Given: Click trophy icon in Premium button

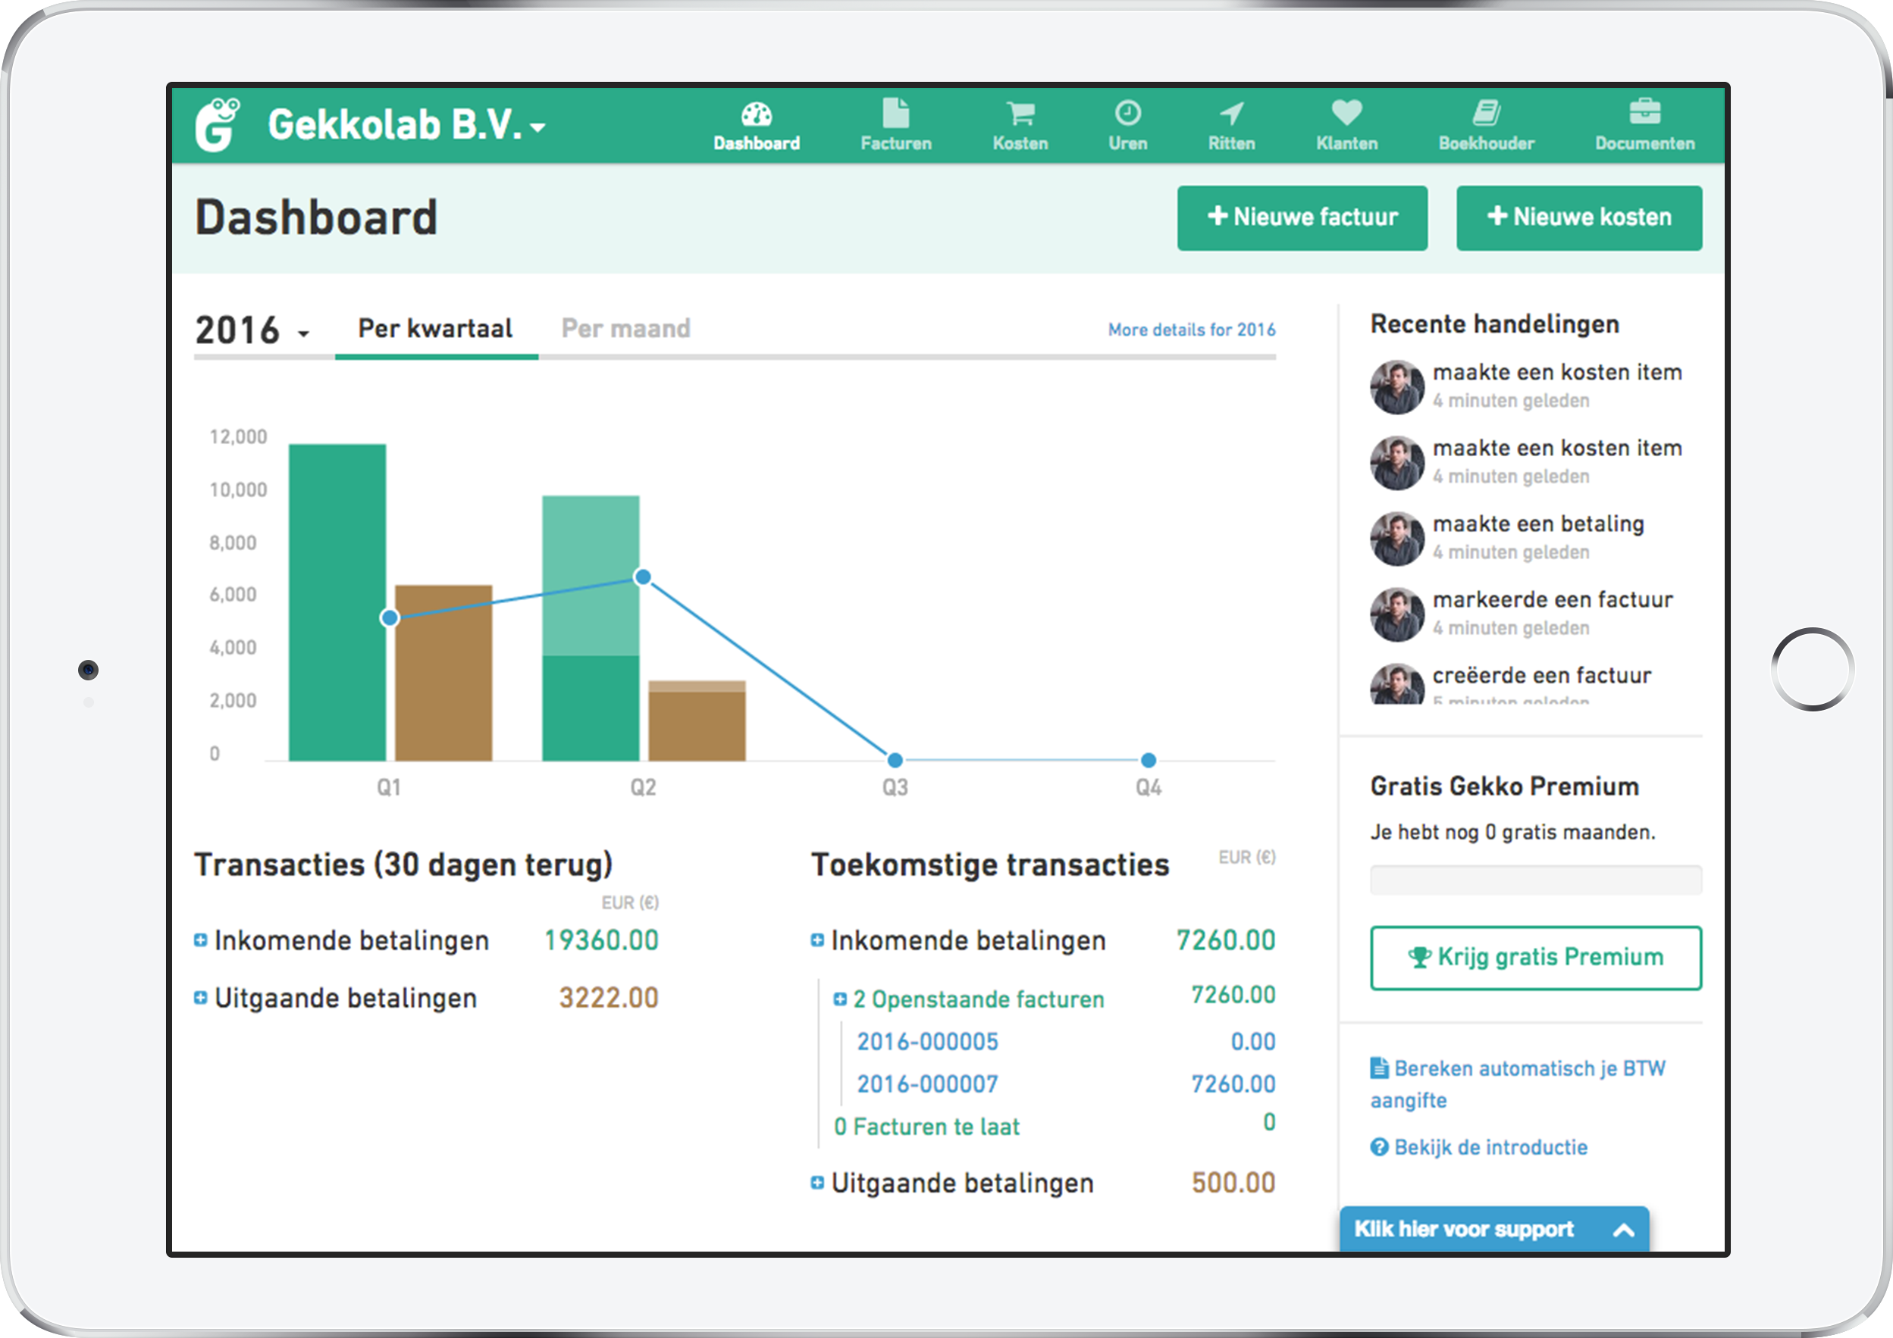Looking at the screenshot, I should 1419,958.
